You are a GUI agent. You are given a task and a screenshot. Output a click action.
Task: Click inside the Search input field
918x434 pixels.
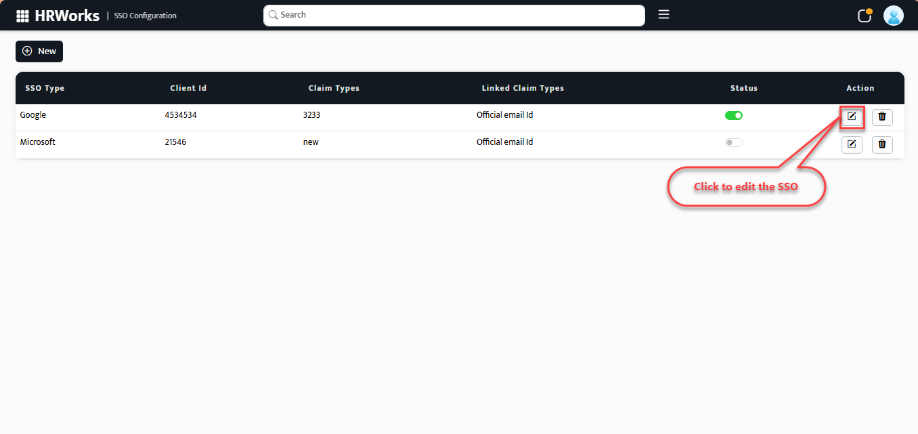point(454,15)
